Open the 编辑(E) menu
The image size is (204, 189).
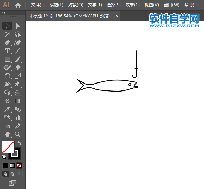coord(57,5)
